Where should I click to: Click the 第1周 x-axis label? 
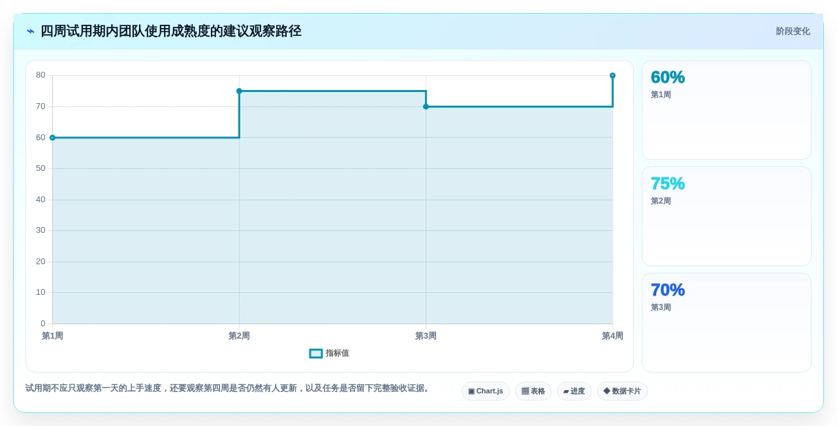click(52, 336)
